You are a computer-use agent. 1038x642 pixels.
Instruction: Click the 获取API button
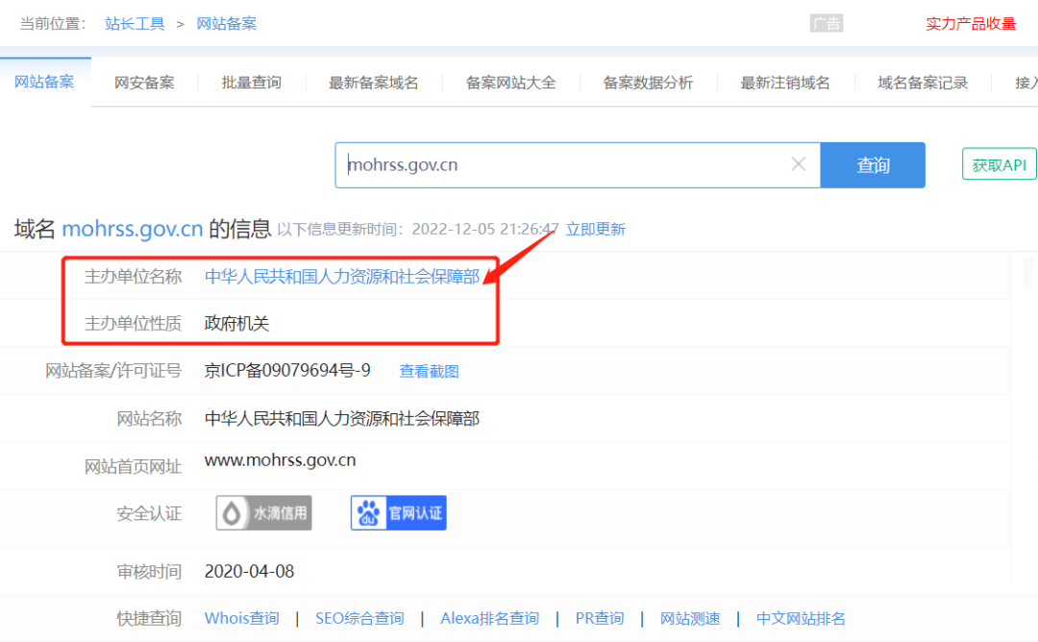click(x=999, y=164)
